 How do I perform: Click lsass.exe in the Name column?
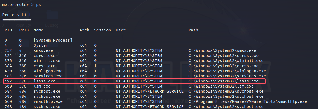44,81
